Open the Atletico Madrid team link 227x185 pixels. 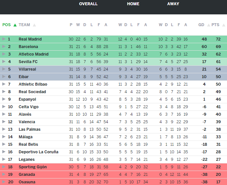[33, 54]
